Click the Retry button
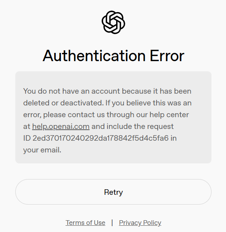226x232 pixels. pos(113,192)
